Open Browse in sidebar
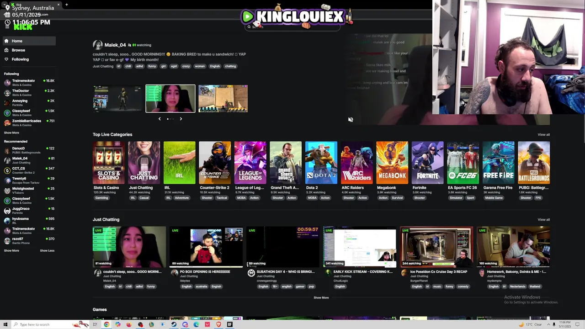 [x=28, y=50]
